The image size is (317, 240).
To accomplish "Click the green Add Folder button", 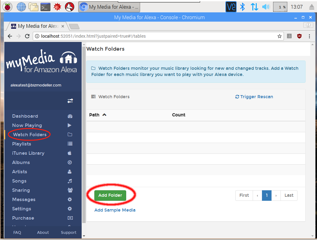I will (110, 196).
